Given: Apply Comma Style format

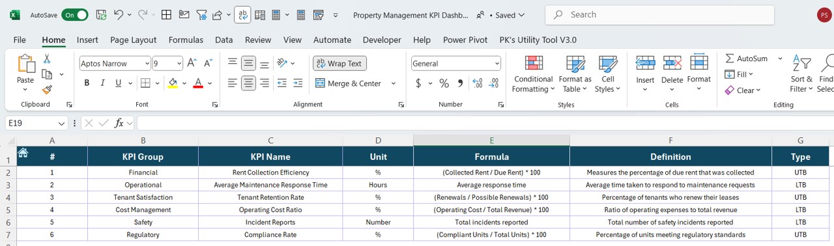Looking at the screenshot, I should [460, 83].
